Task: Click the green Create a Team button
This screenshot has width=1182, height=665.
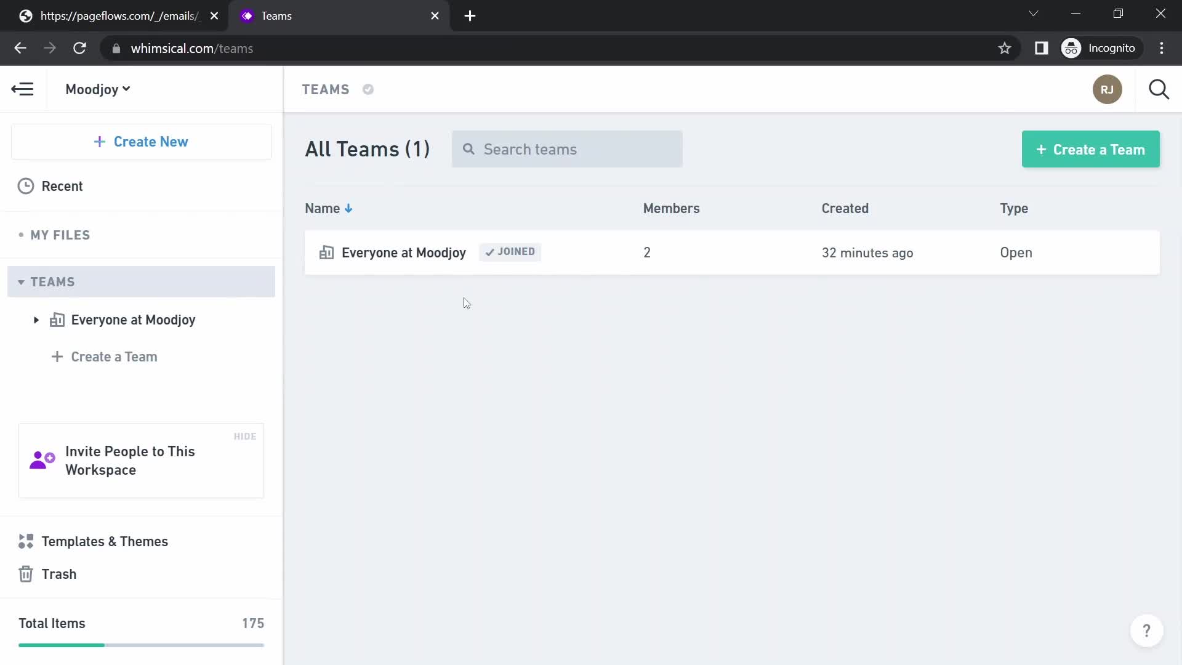Action: pyautogui.click(x=1090, y=149)
